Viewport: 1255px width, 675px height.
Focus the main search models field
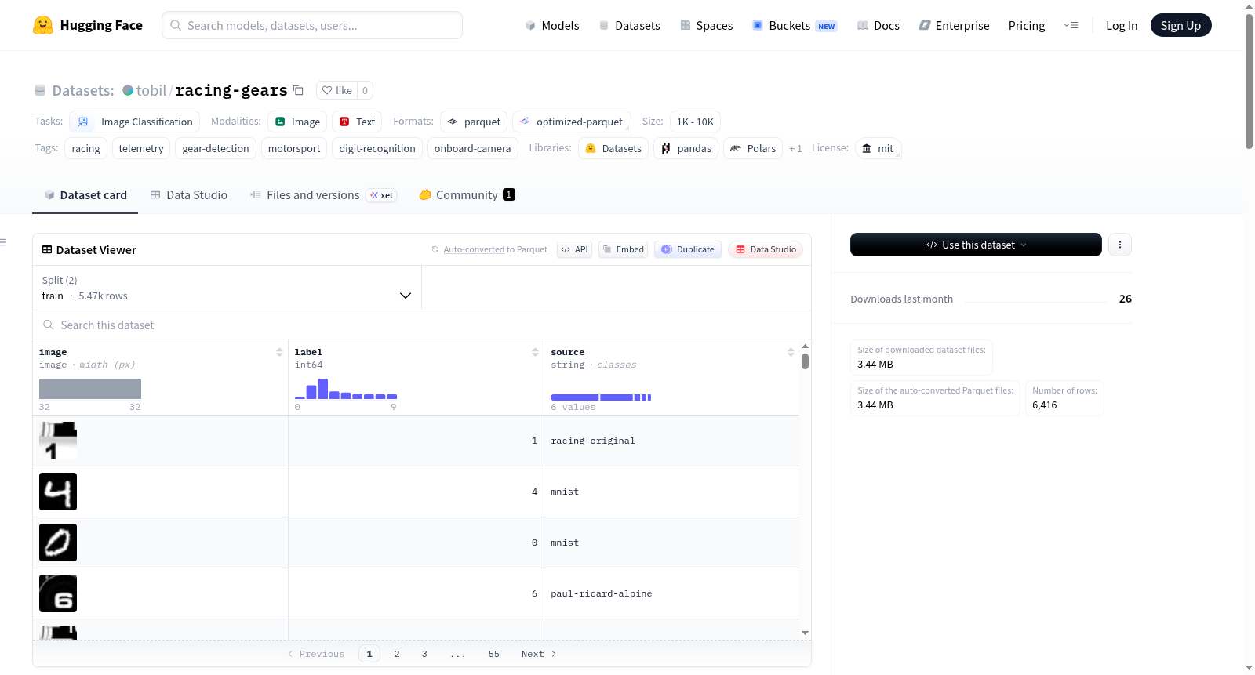pyautogui.click(x=312, y=25)
